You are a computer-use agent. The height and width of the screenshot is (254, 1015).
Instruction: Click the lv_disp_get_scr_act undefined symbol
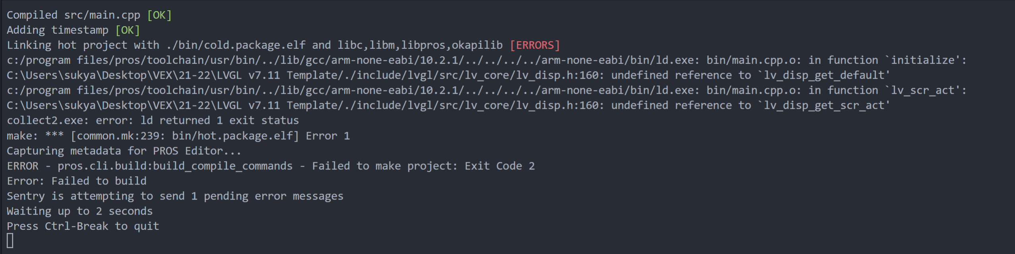tap(824, 106)
